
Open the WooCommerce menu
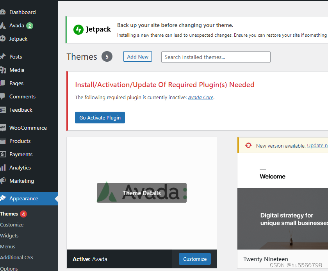[28, 128]
